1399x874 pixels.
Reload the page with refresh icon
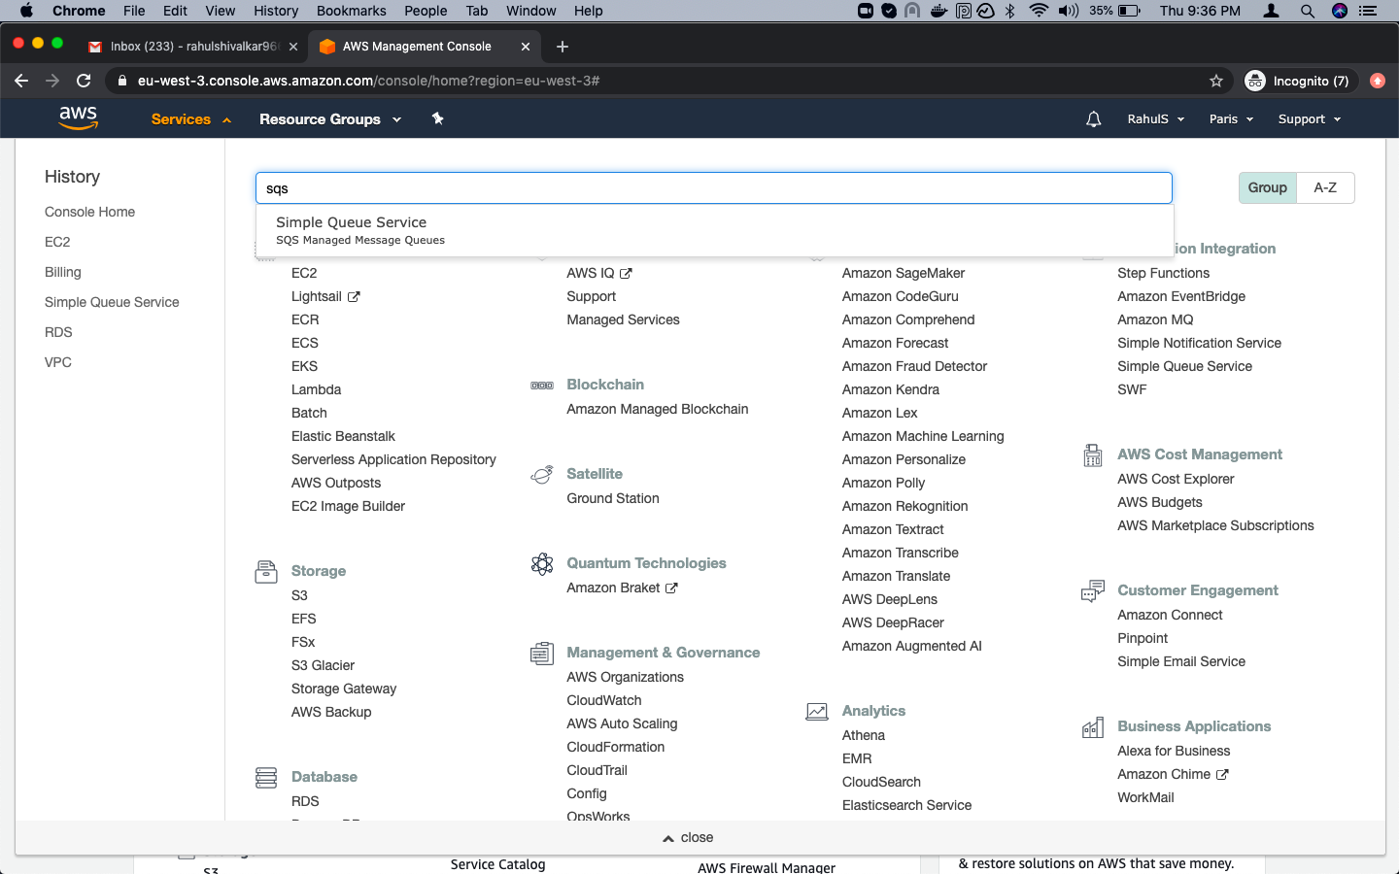[84, 81]
